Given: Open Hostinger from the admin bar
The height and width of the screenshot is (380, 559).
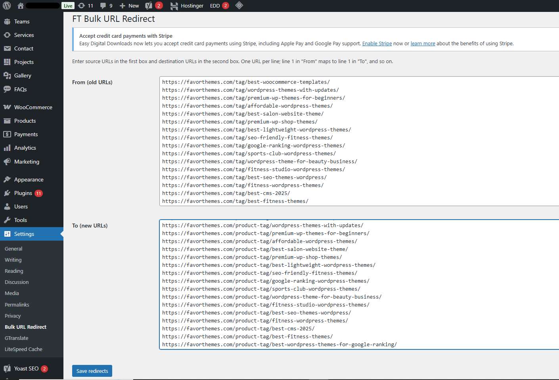Looking at the screenshot, I should 187,6.
